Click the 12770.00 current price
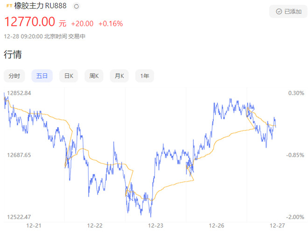Screen dimensions: 308x232 pyautogui.click(x=29, y=21)
